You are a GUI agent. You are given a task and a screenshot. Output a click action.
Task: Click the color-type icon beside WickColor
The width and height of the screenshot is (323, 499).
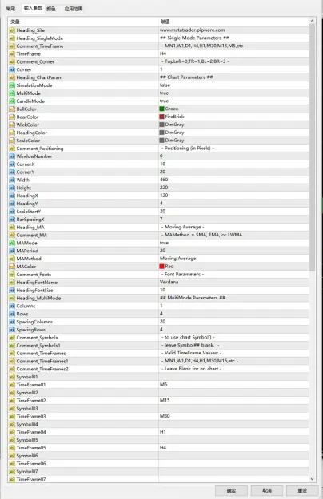(x=12, y=125)
